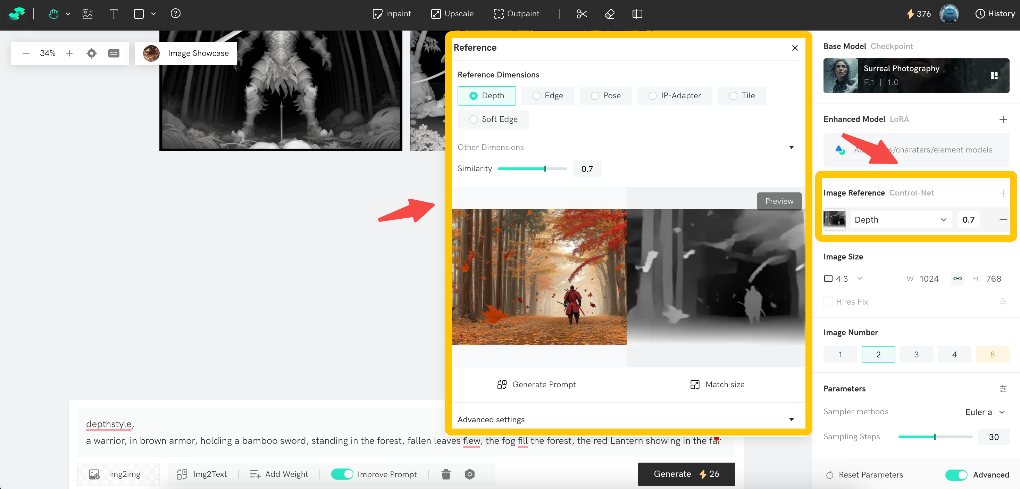This screenshot has height=489, width=1020.
Task: Open the Upscale tool
Action: coord(451,14)
